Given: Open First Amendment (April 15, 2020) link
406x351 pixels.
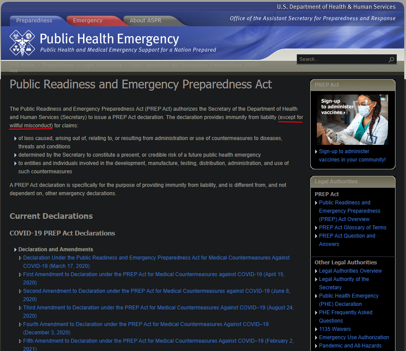Looking at the screenshot, I should click(x=154, y=278).
